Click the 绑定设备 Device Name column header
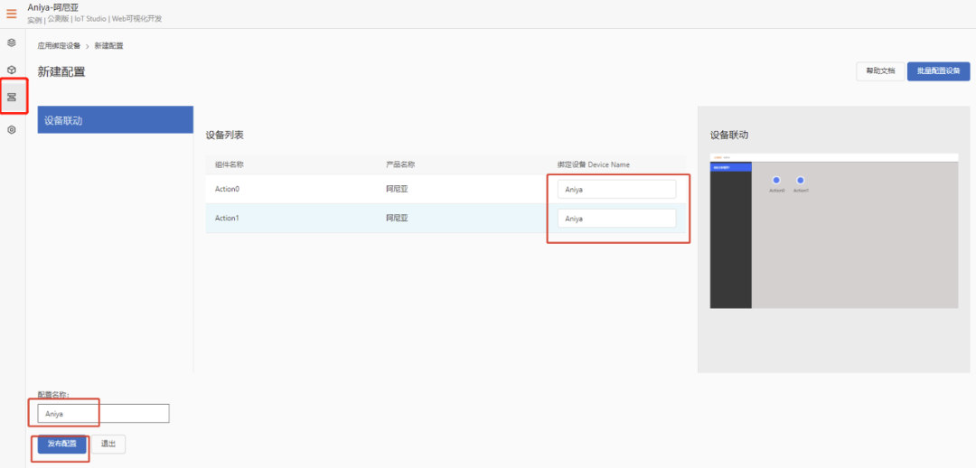This screenshot has width=976, height=468. pos(594,165)
